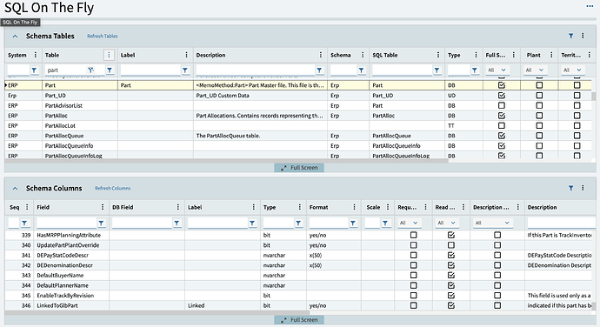This screenshot has width=600, height=327.
Task: Open Scale column menu dots
Action: pyautogui.click(x=388, y=207)
